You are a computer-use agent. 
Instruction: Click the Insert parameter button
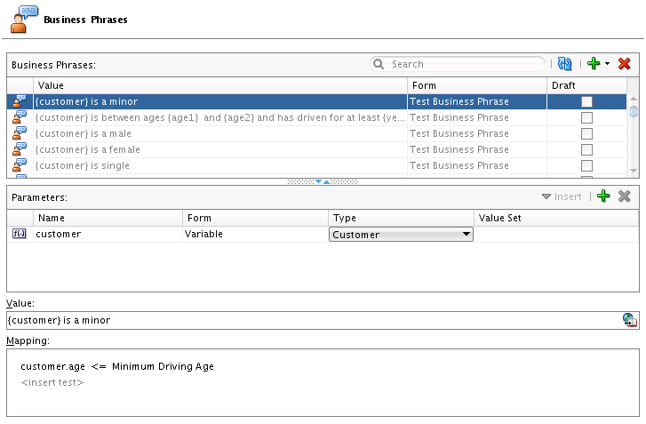(562, 196)
